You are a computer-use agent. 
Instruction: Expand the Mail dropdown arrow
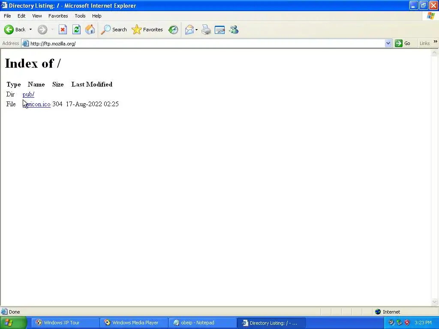(x=196, y=30)
